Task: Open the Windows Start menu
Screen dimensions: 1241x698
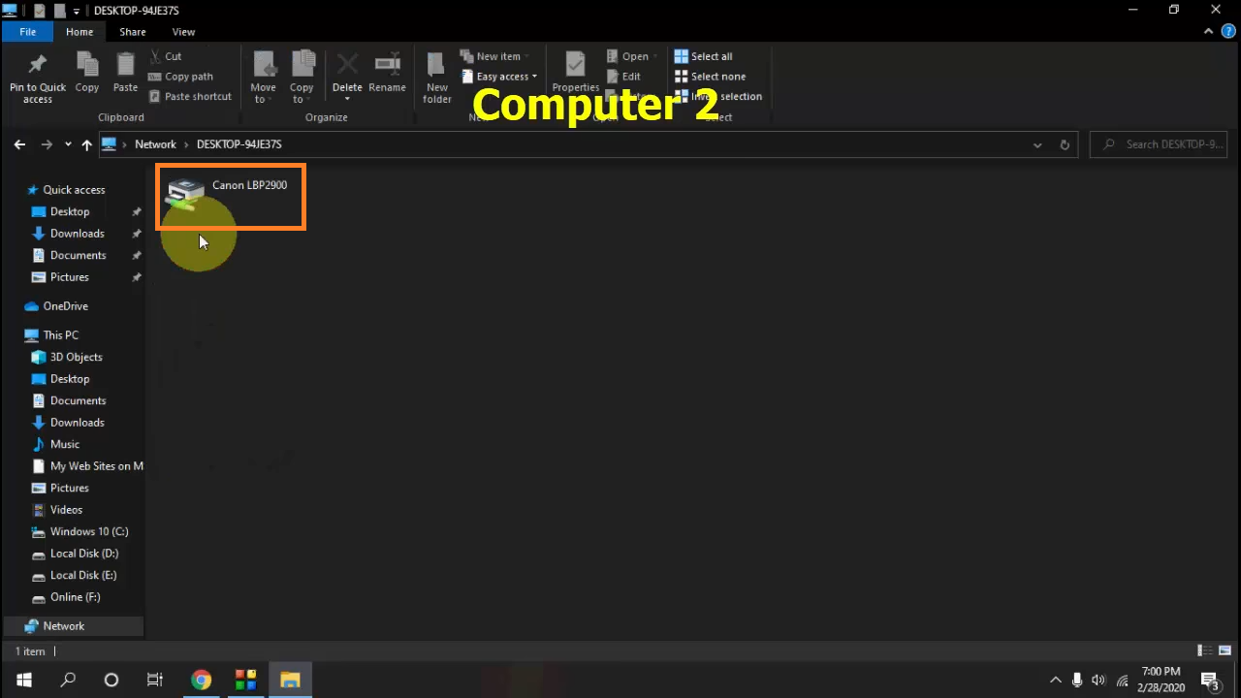Action: click(x=23, y=680)
